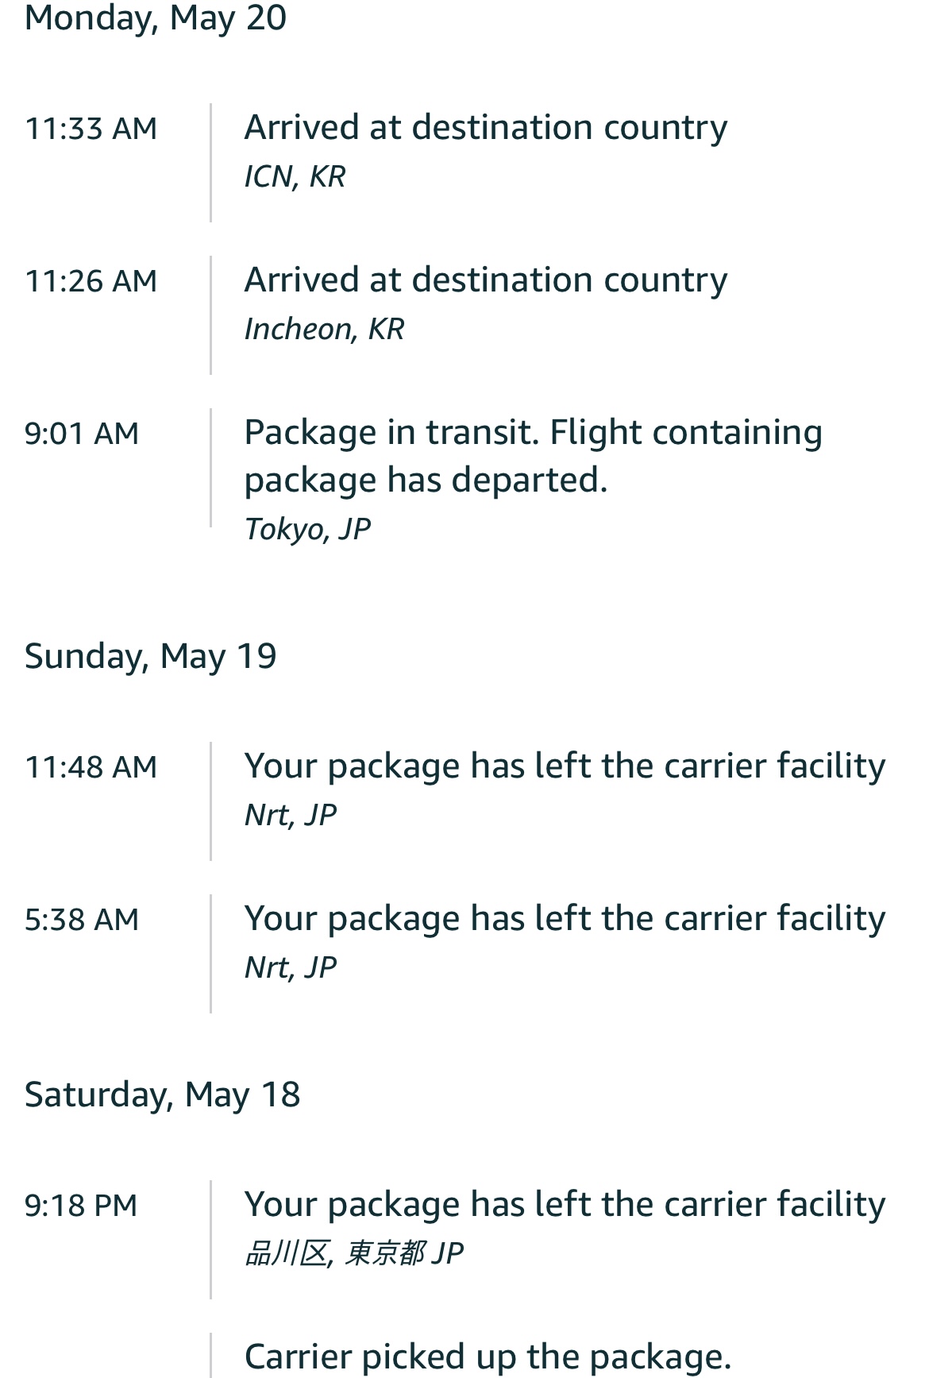The image size is (929, 1378).
Task: Tap the 5:38 AM timestamp
Action: 82,920
